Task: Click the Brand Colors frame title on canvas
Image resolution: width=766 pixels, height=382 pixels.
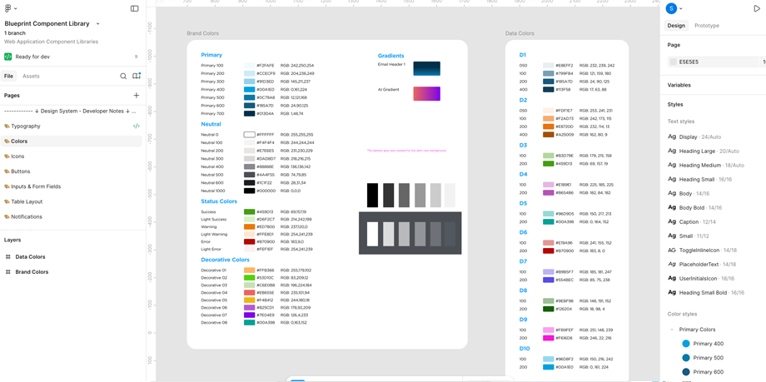Action: tap(202, 33)
